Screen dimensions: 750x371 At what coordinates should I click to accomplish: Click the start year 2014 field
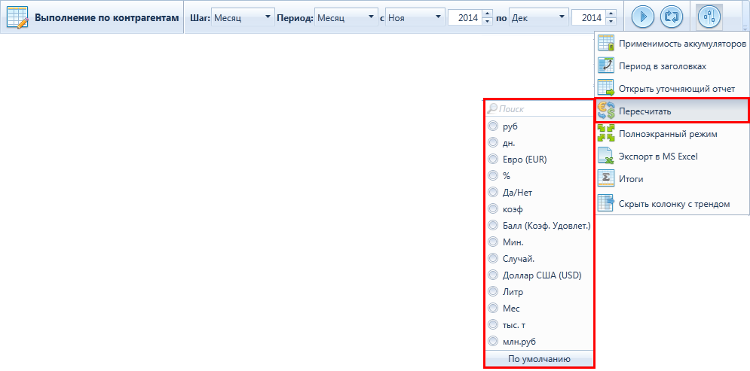coord(465,17)
